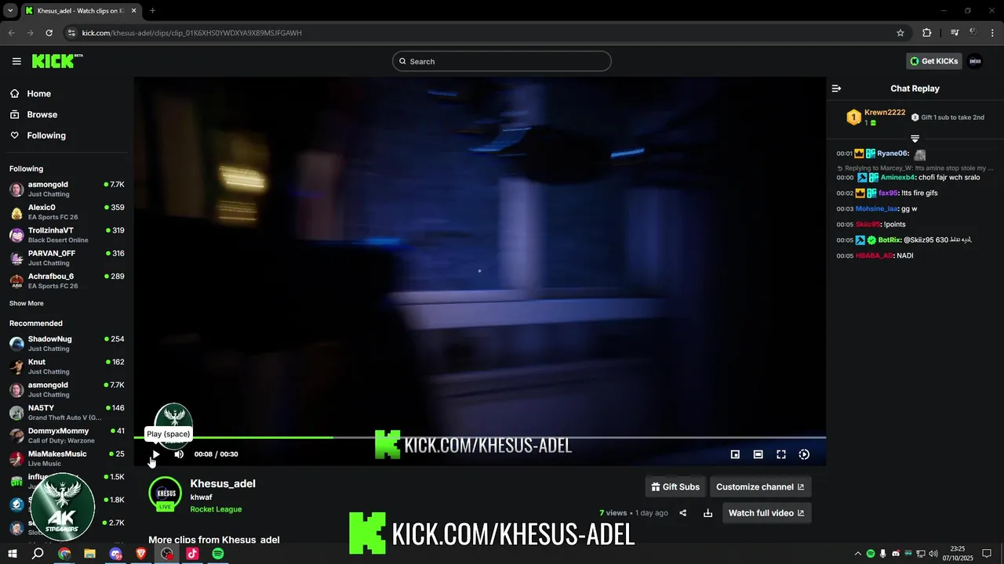Image resolution: width=1004 pixels, height=564 pixels.
Task: Open TikTok app from taskbar
Action: pos(192,554)
